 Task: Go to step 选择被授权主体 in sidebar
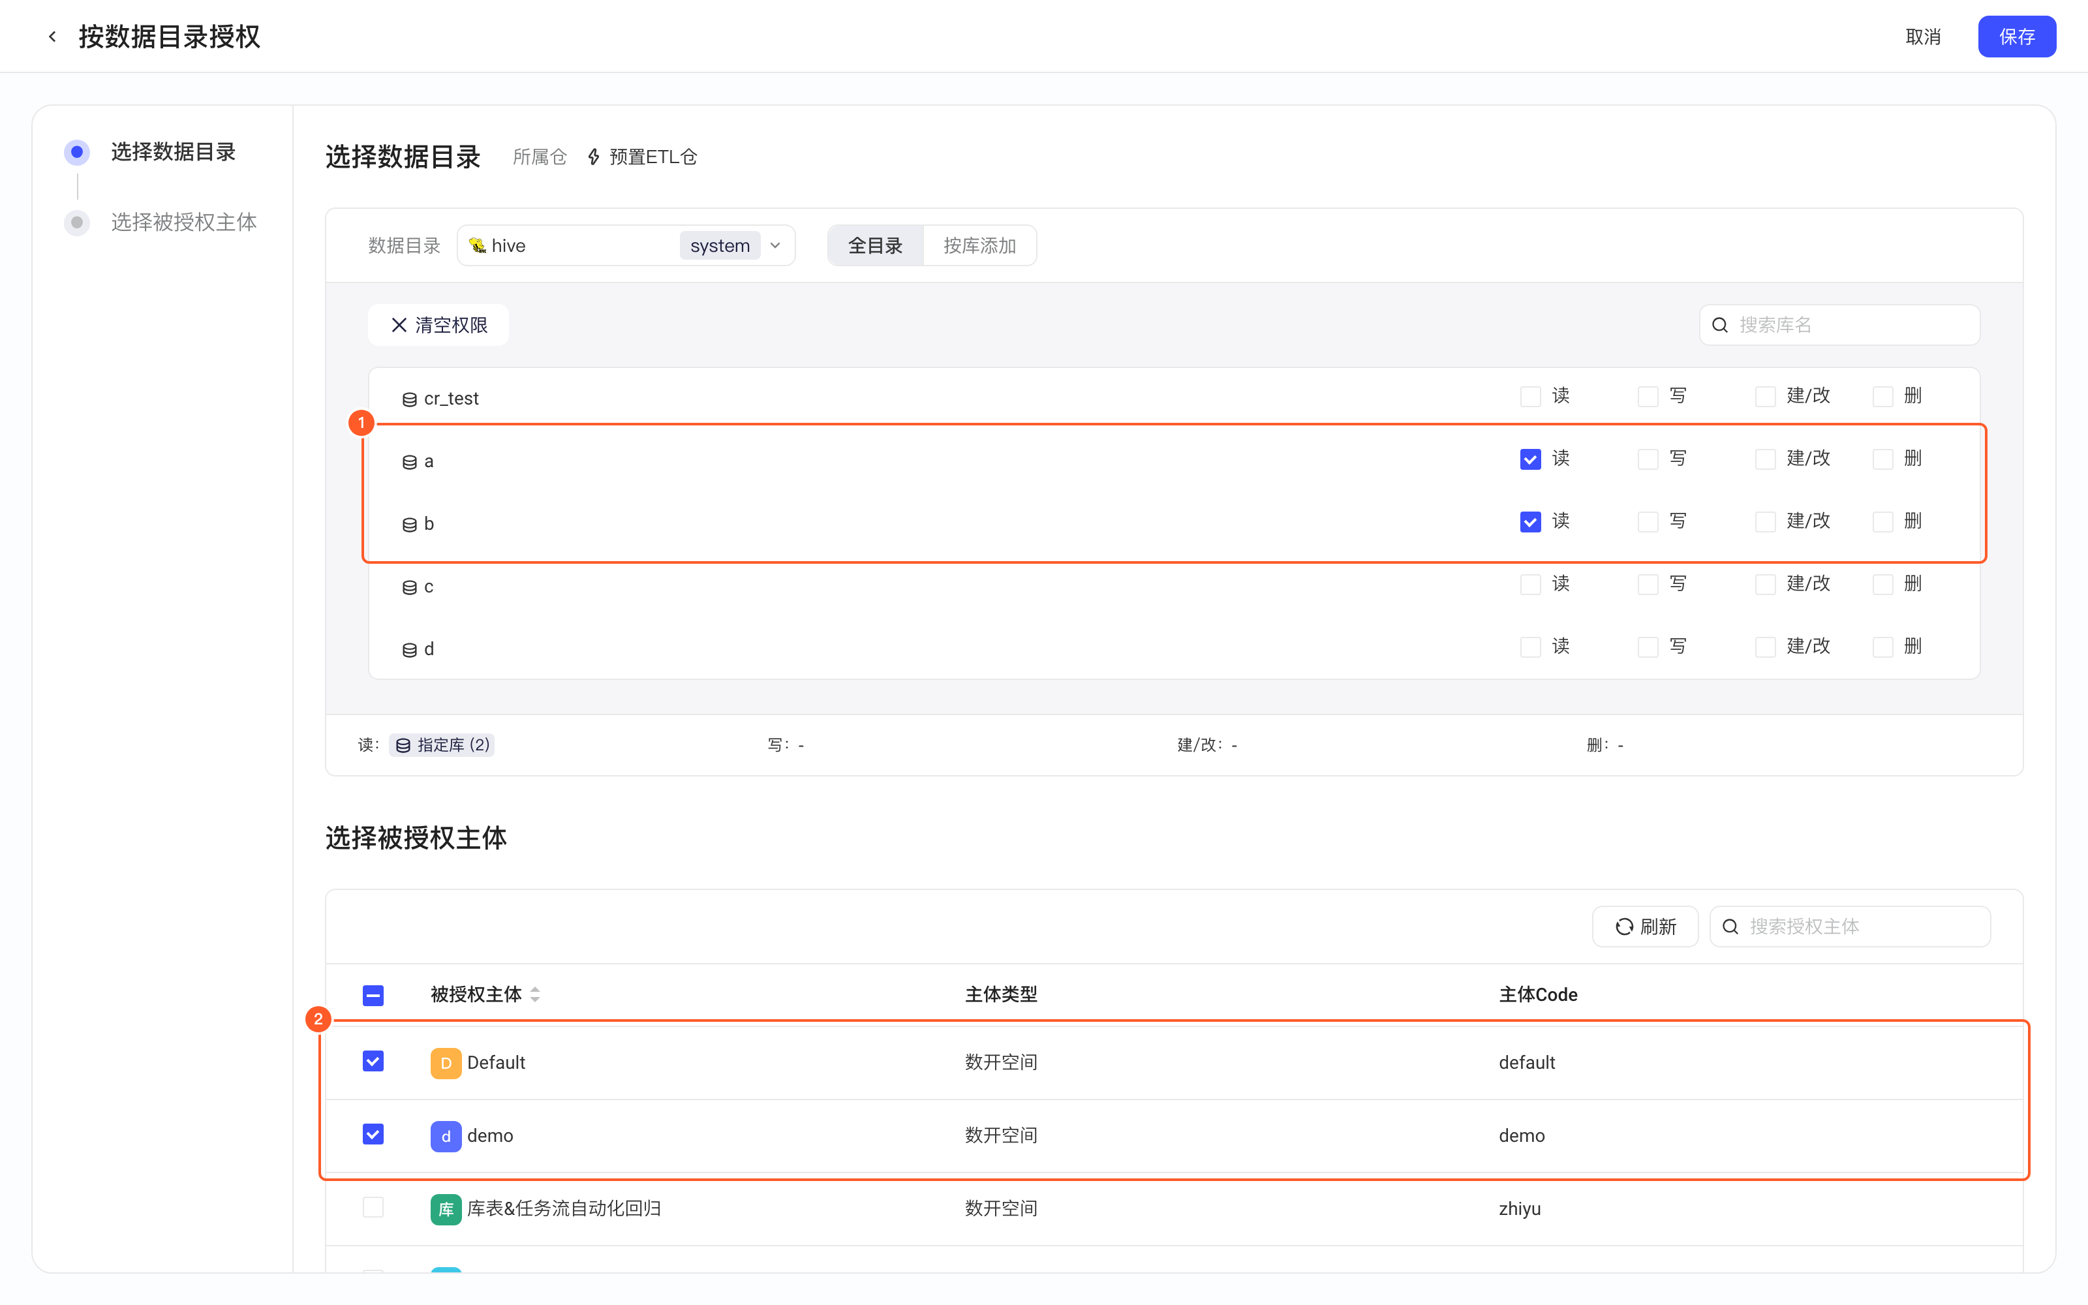coord(184,223)
